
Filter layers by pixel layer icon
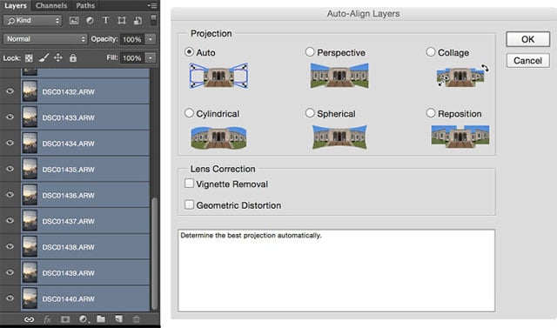pyautogui.click(x=74, y=21)
